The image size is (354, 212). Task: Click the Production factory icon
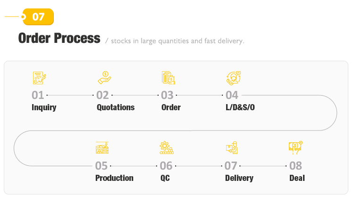tap(102, 148)
